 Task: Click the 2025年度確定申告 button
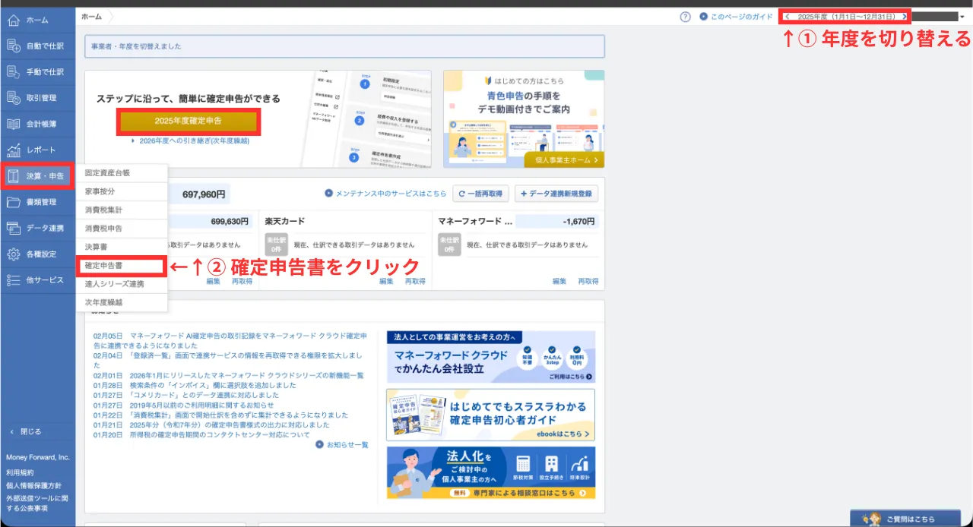[x=188, y=121]
